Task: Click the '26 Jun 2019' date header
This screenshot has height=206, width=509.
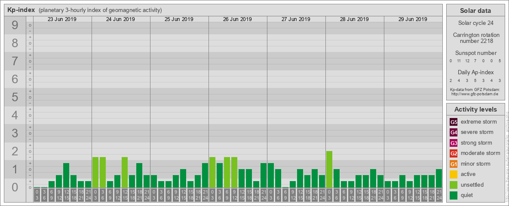Action: (237, 19)
